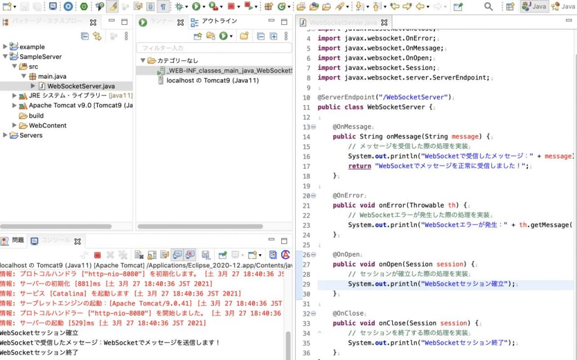
Task: Toggle Show Whitespace Characters (¶ icon)
Action: click(x=163, y=7)
